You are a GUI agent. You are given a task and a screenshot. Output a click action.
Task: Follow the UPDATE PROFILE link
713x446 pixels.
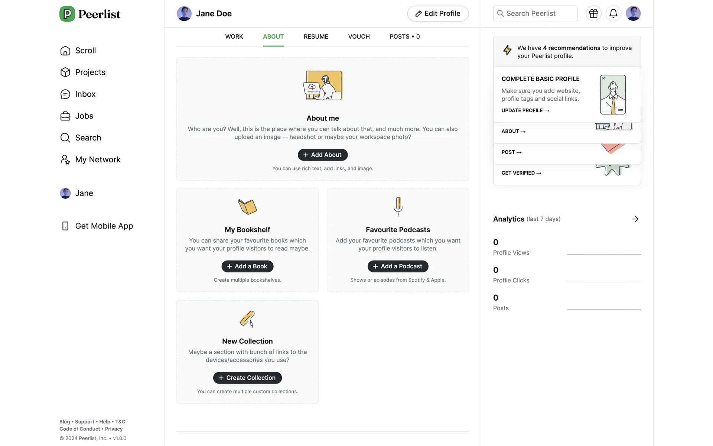pos(525,111)
